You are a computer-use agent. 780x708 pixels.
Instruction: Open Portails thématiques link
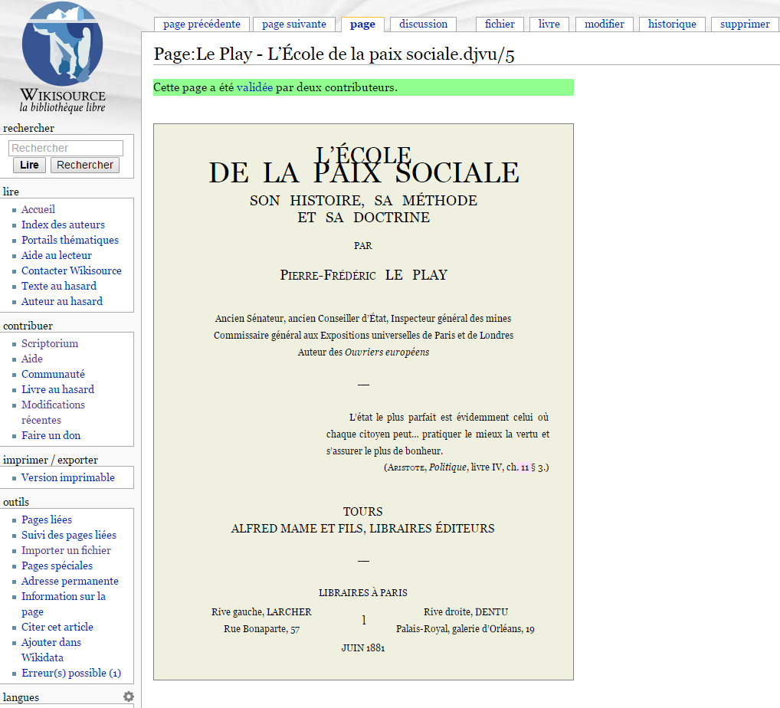(70, 241)
